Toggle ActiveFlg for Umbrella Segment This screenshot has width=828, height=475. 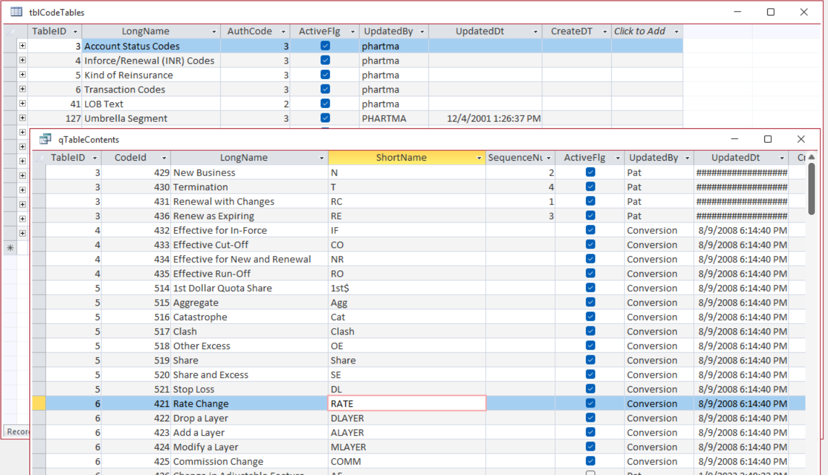tap(325, 118)
